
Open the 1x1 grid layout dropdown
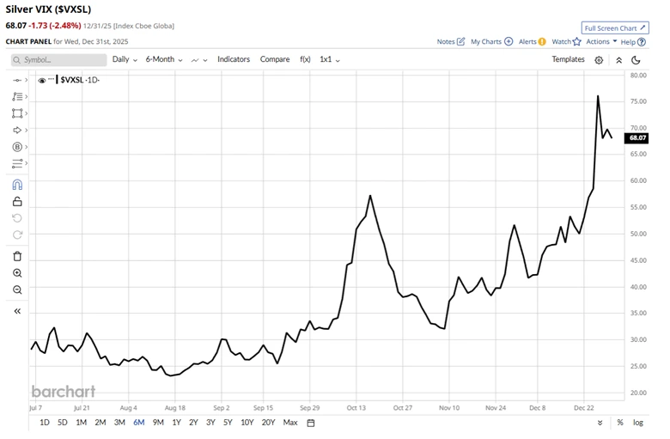[330, 59]
